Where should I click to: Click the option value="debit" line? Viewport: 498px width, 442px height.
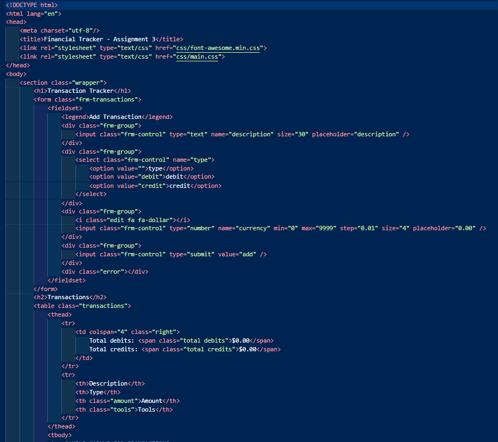pyautogui.click(x=152, y=176)
